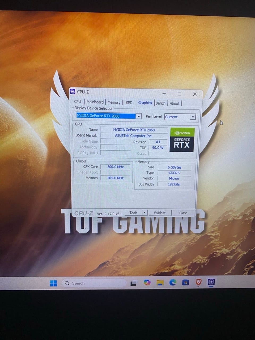
Task: Click the memory Type GDDR6 value
Action: [174, 173]
